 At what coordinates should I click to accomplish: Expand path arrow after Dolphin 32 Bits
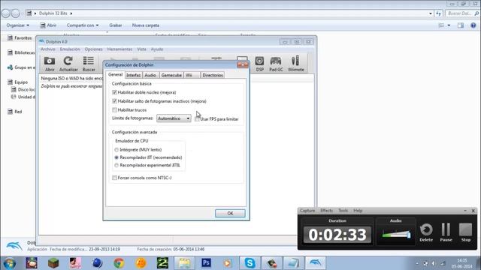click(x=71, y=13)
